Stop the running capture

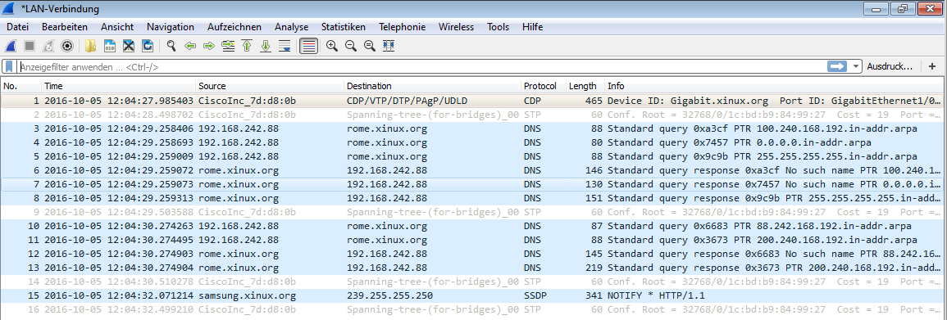tap(29, 46)
